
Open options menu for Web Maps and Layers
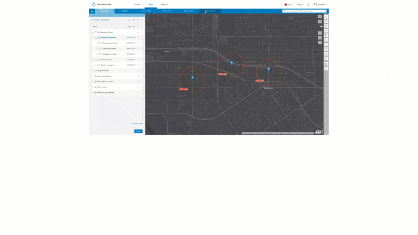(138, 81)
